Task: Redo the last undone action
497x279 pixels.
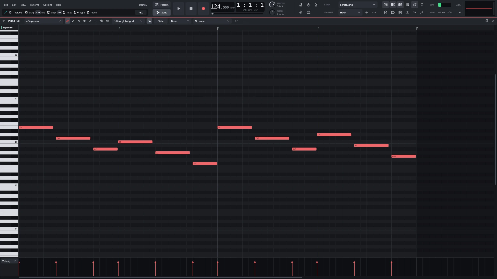Action: click(422, 12)
